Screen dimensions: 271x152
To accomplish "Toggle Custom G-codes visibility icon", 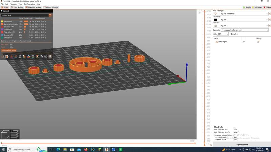I will point(37,56).
